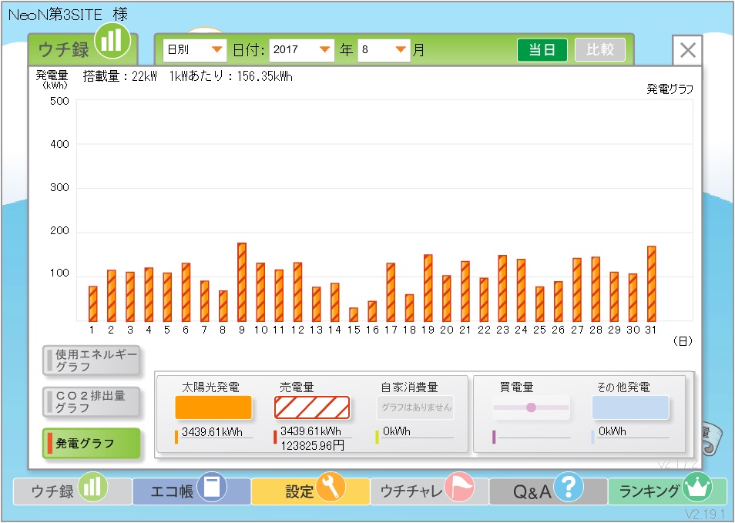Click the bar for day 1
Screen dimensions: 735x523
pos(92,303)
